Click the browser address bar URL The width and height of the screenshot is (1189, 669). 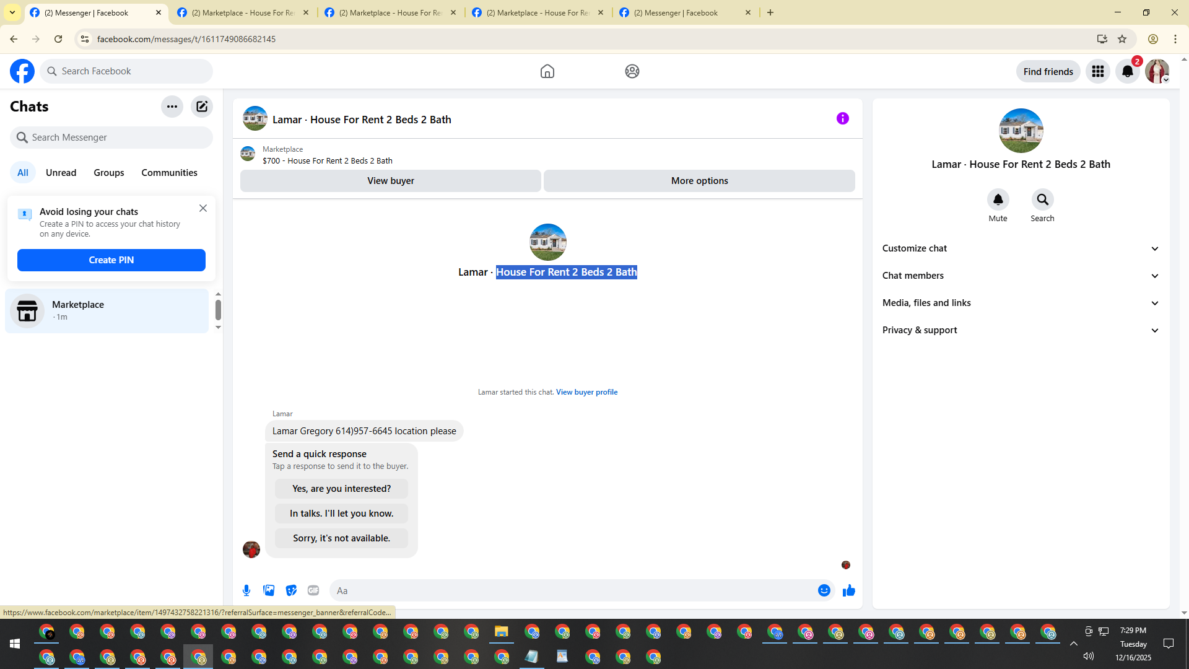tap(186, 39)
